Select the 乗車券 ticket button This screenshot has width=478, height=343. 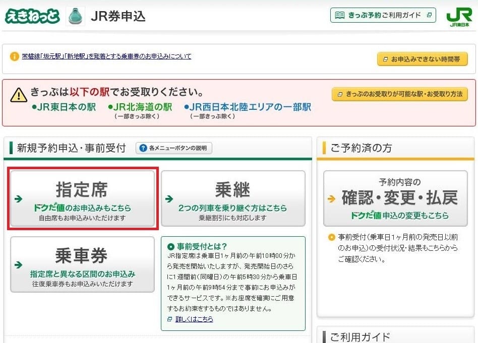pos(82,264)
